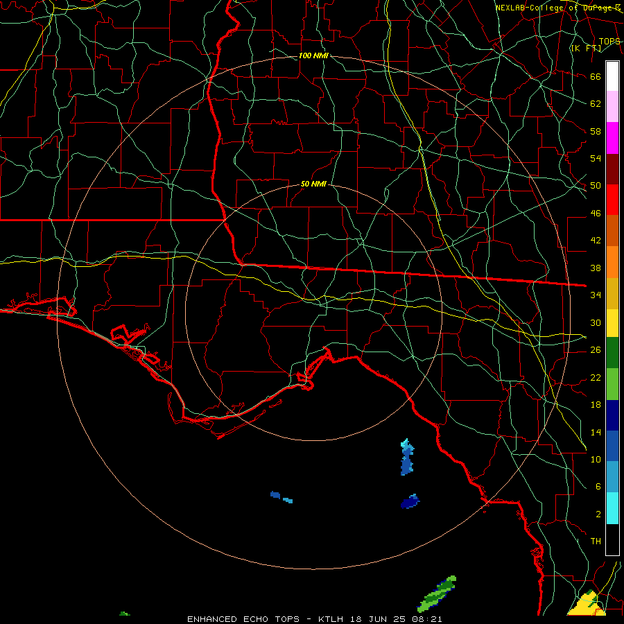The width and height of the screenshot is (624, 624).
Task: Click legend value "22"
Action: point(596,377)
